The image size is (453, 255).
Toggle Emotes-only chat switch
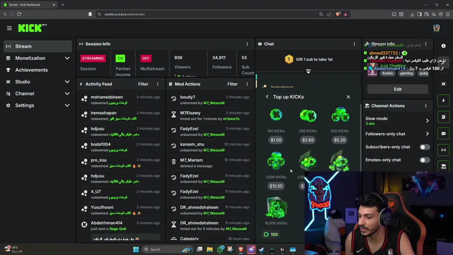pos(425,160)
